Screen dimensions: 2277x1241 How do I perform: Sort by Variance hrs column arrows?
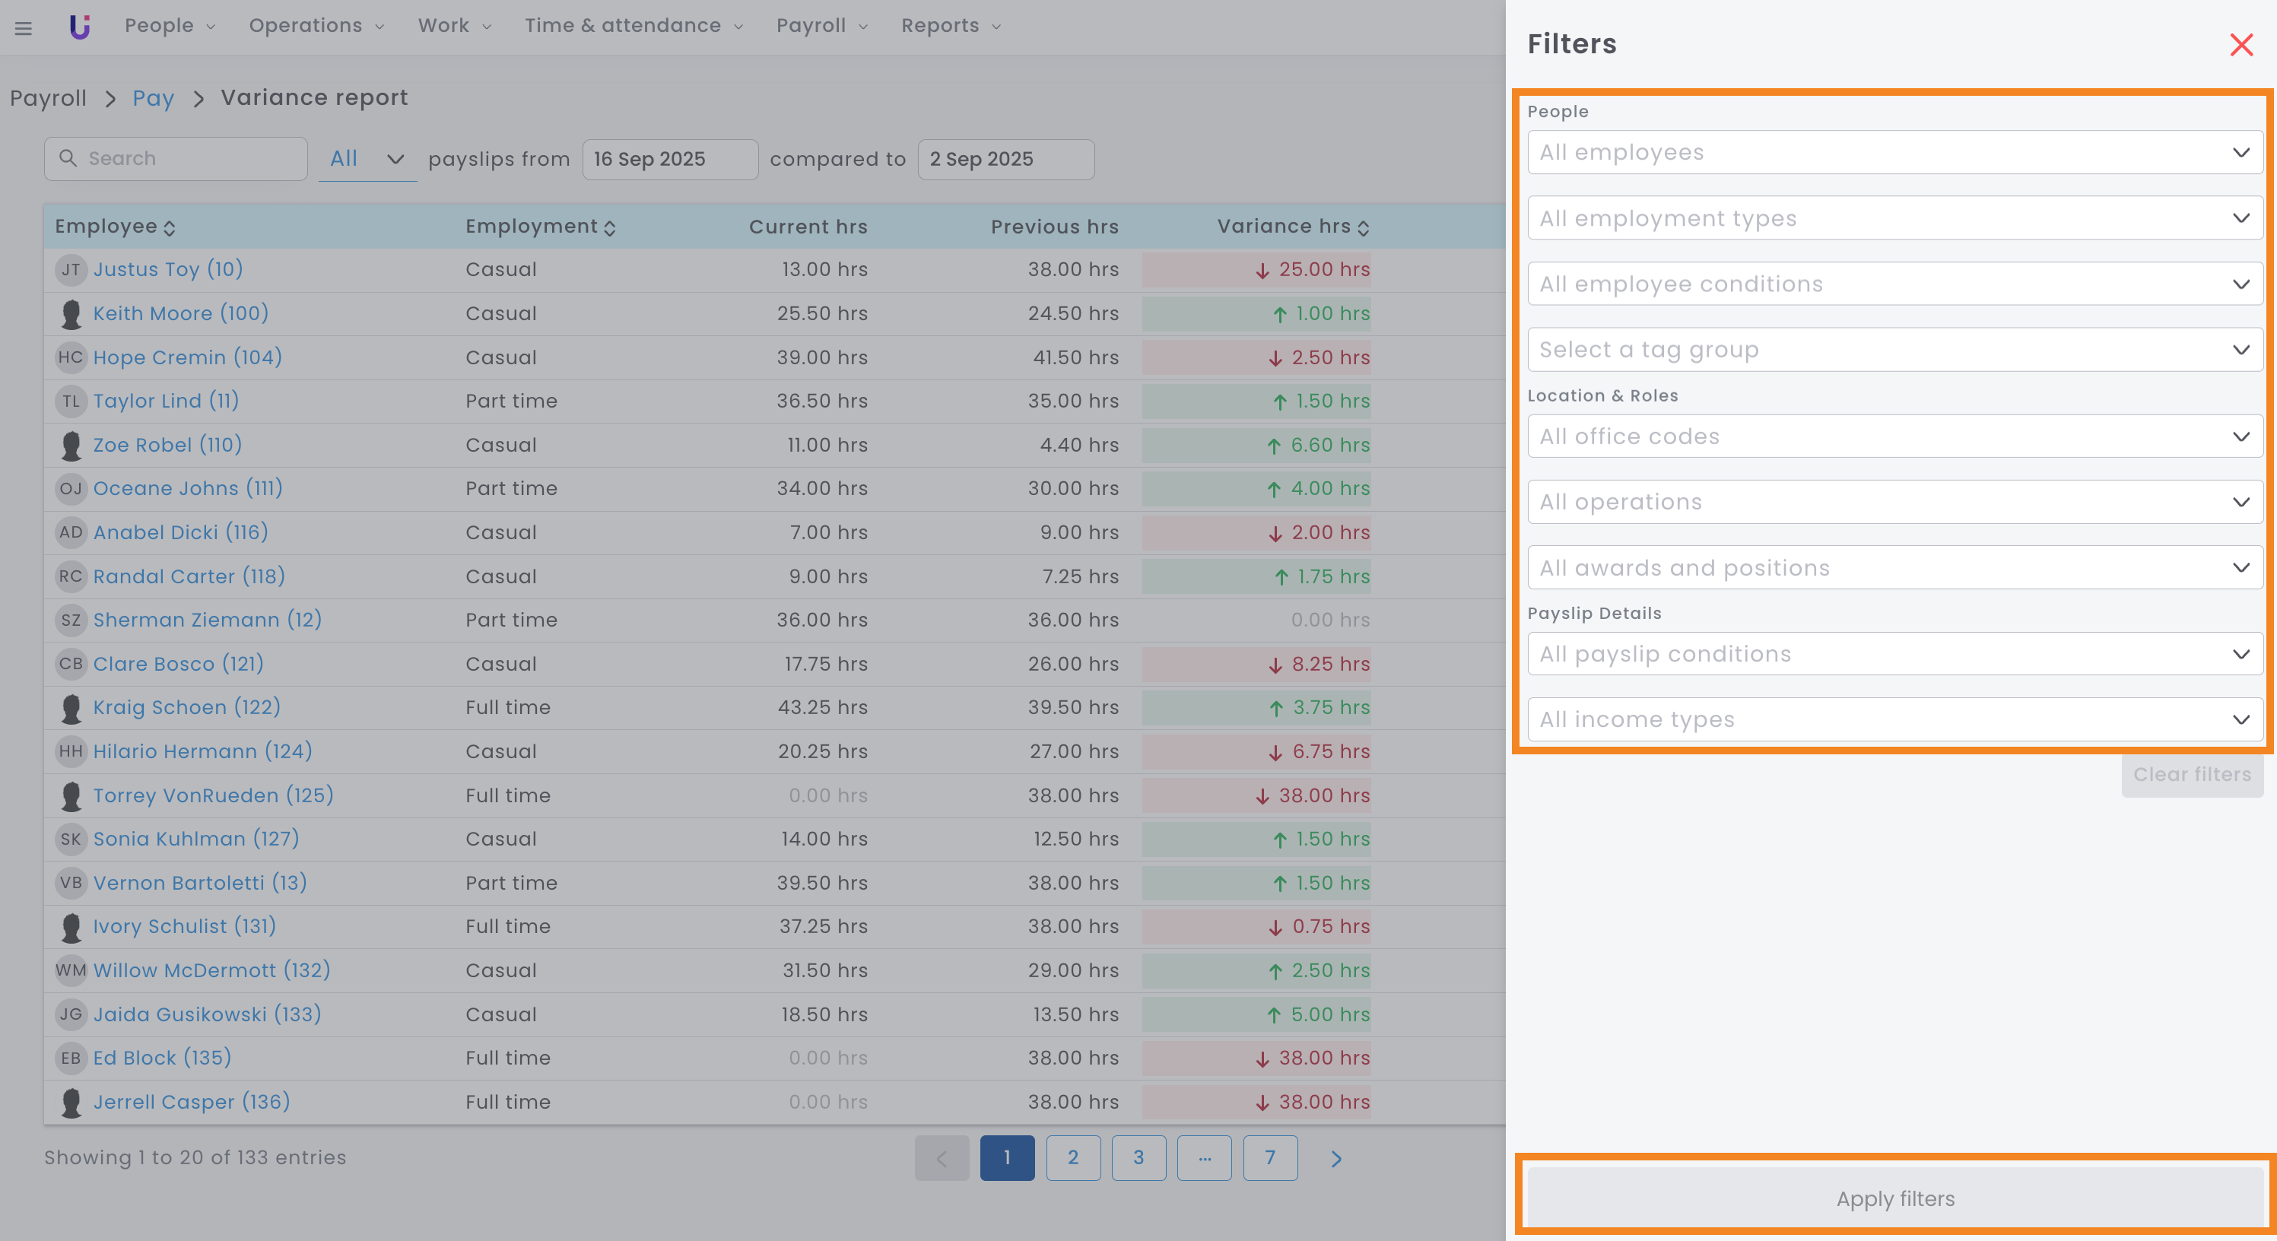(x=1363, y=228)
